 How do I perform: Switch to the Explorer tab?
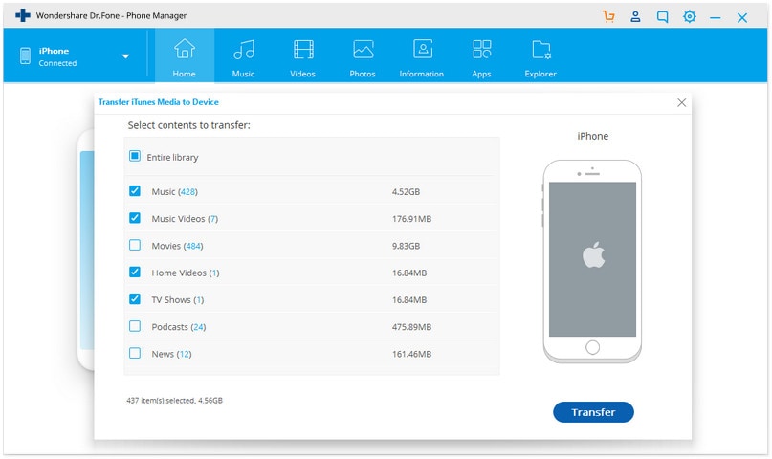point(540,57)
